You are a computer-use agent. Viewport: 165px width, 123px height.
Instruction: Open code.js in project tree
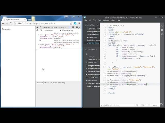(x=91, y=57)
